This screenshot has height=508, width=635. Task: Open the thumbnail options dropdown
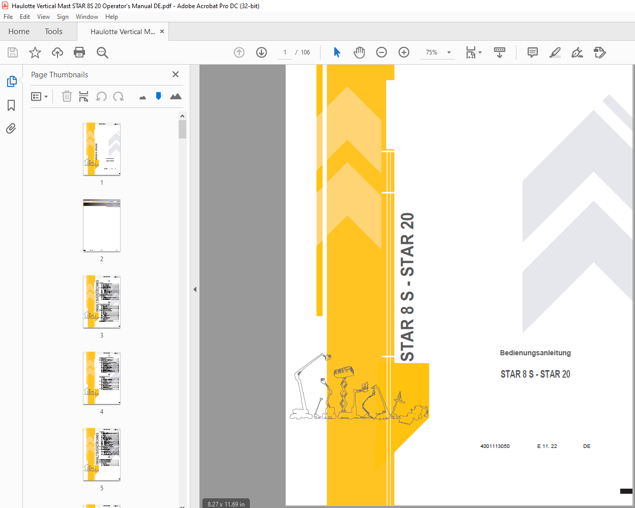click(x=39, y=96)
